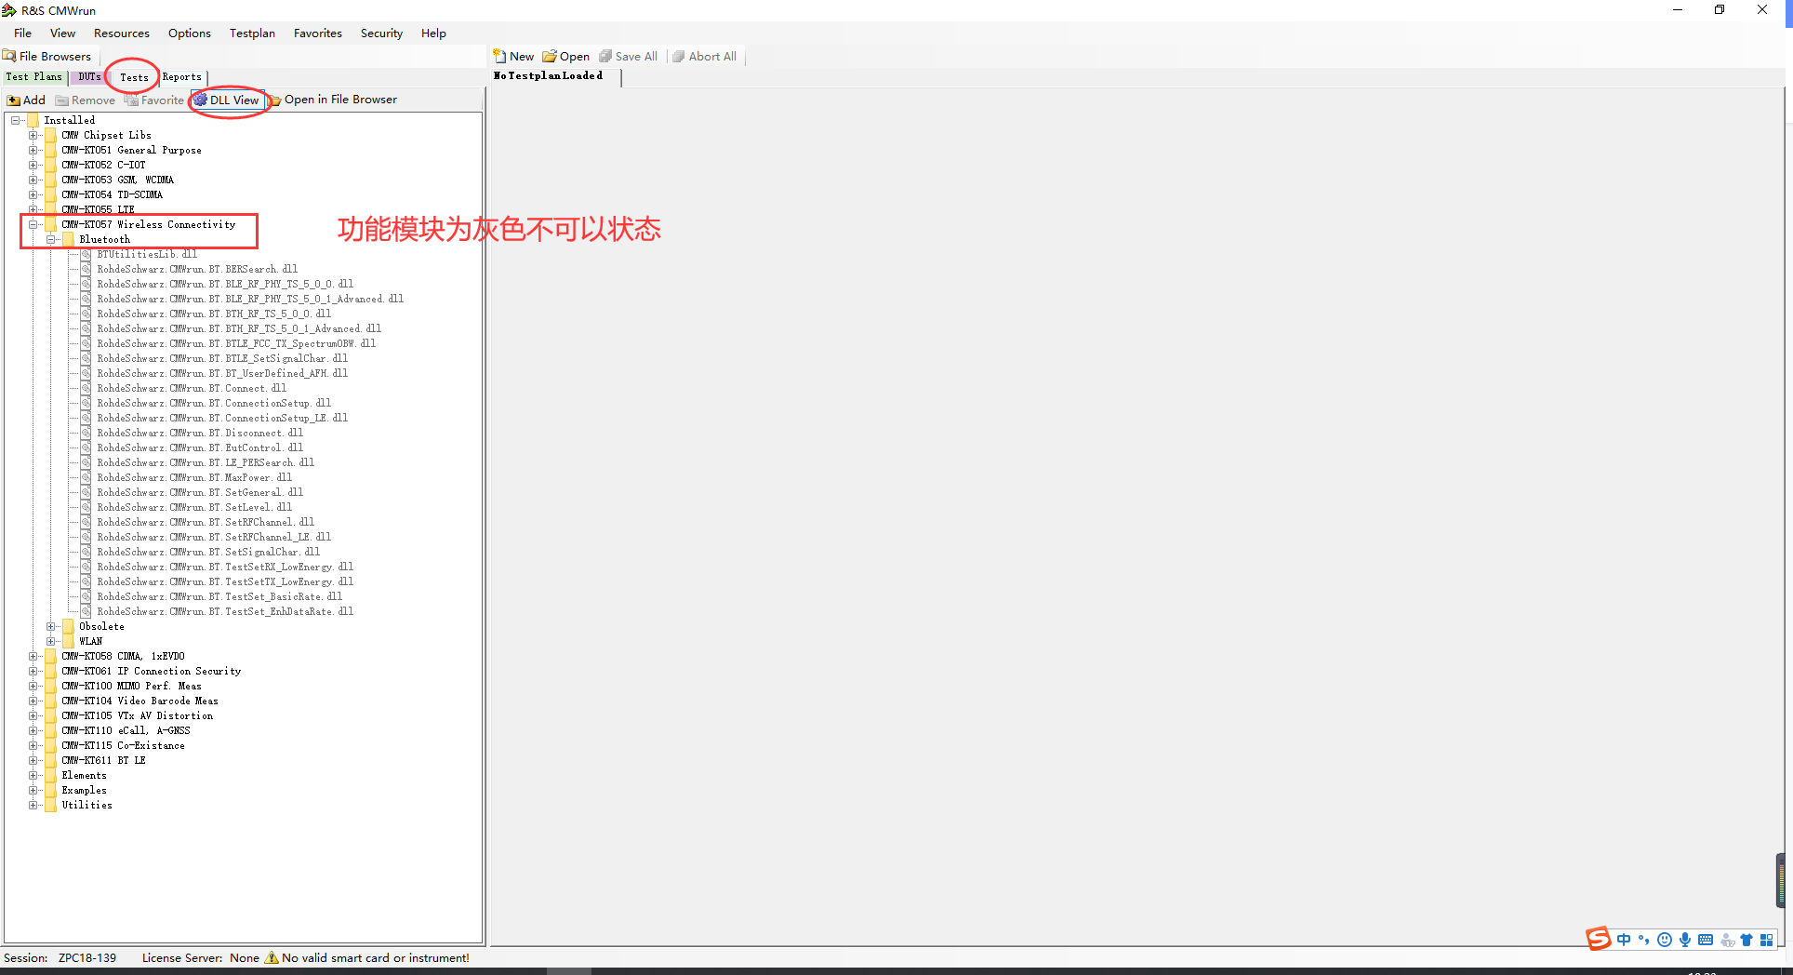
Task: Toggle Sogou punctuation mode icon
Action: tap(1644, 940)
